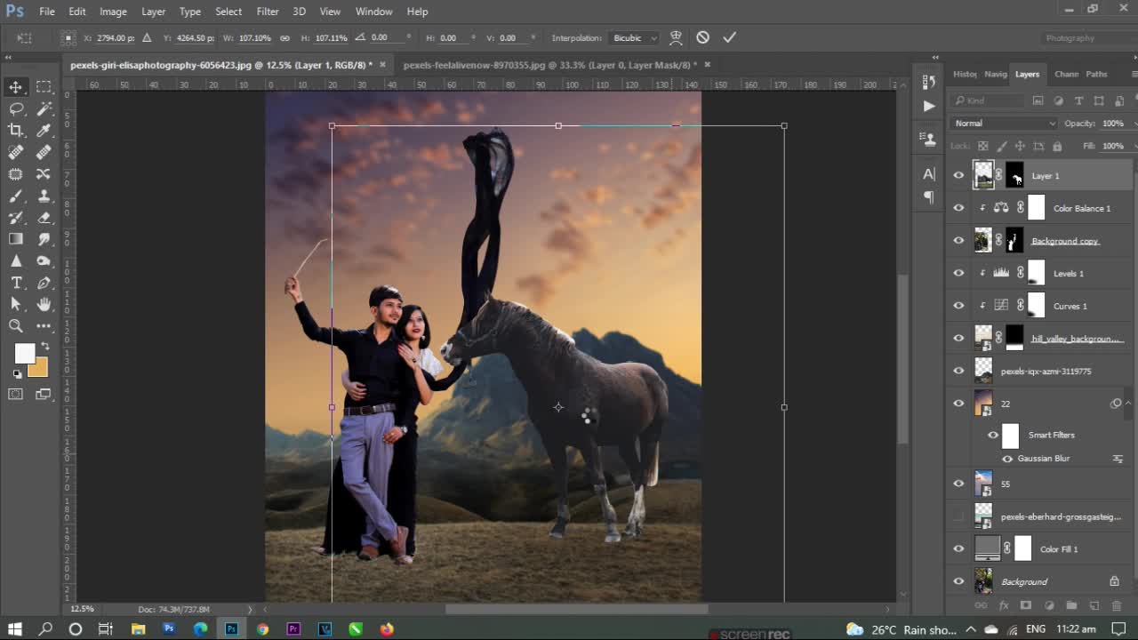This screenshot has height=640, width=1138.
Task: Hide the Levels 1 layer
Action: 958,273
